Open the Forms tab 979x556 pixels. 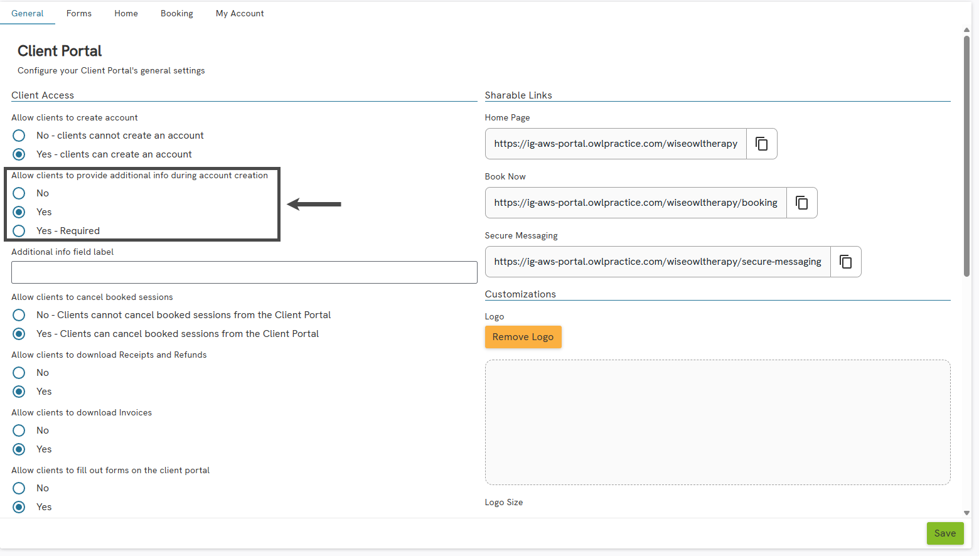click(79, 13)
